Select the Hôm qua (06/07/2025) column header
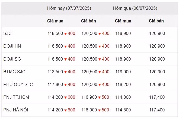The image size is (179, 119). pos(135,8)
